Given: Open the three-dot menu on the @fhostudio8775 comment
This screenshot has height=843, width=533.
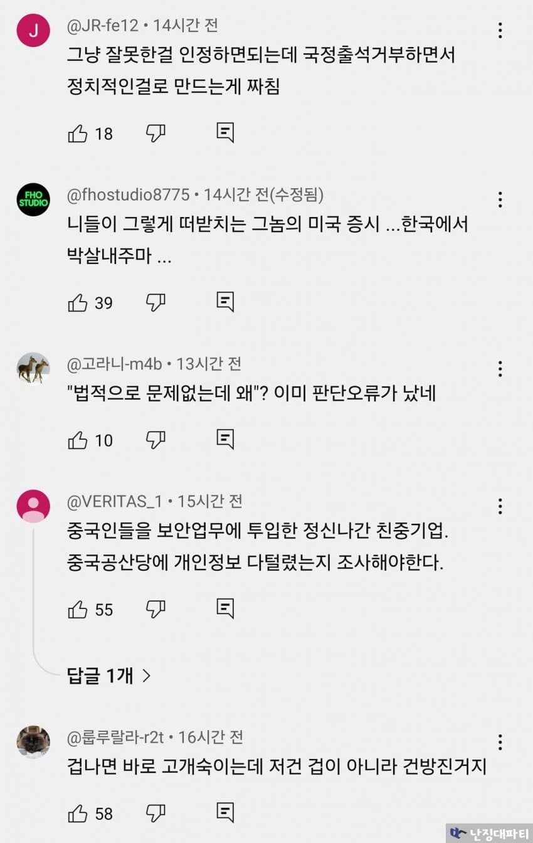Looking at the screenshot, I should pos(500,199).
